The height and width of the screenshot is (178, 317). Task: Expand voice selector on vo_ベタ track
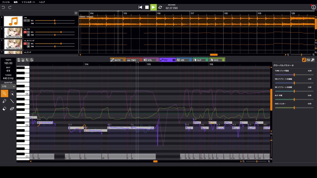point(21,36)
